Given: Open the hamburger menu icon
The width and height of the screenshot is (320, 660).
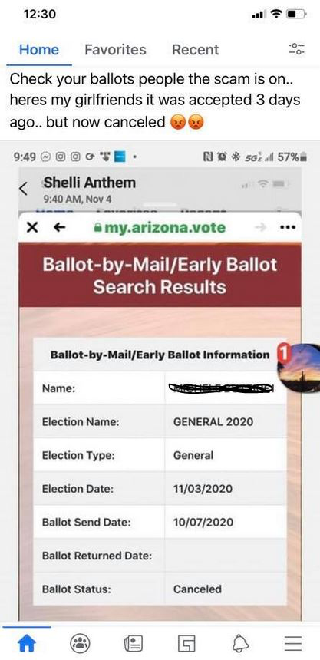Looking at the screenshot, I should point(293,643).
